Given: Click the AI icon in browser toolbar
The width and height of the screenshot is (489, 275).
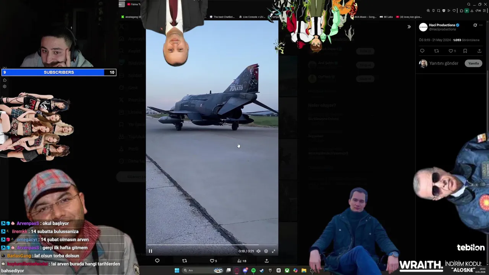Looking at the screenshot, I should click(478, 11).
